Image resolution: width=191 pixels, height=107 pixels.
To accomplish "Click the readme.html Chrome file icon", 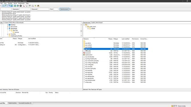I will click(84, 55).
